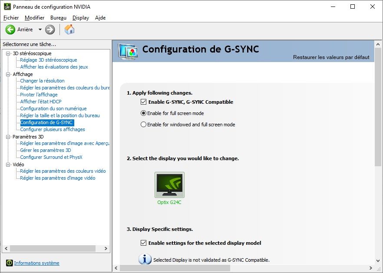Screen dimensions: 383x273
Task: Open Régler la taille et la position du bureau
Action: point(60,115)
